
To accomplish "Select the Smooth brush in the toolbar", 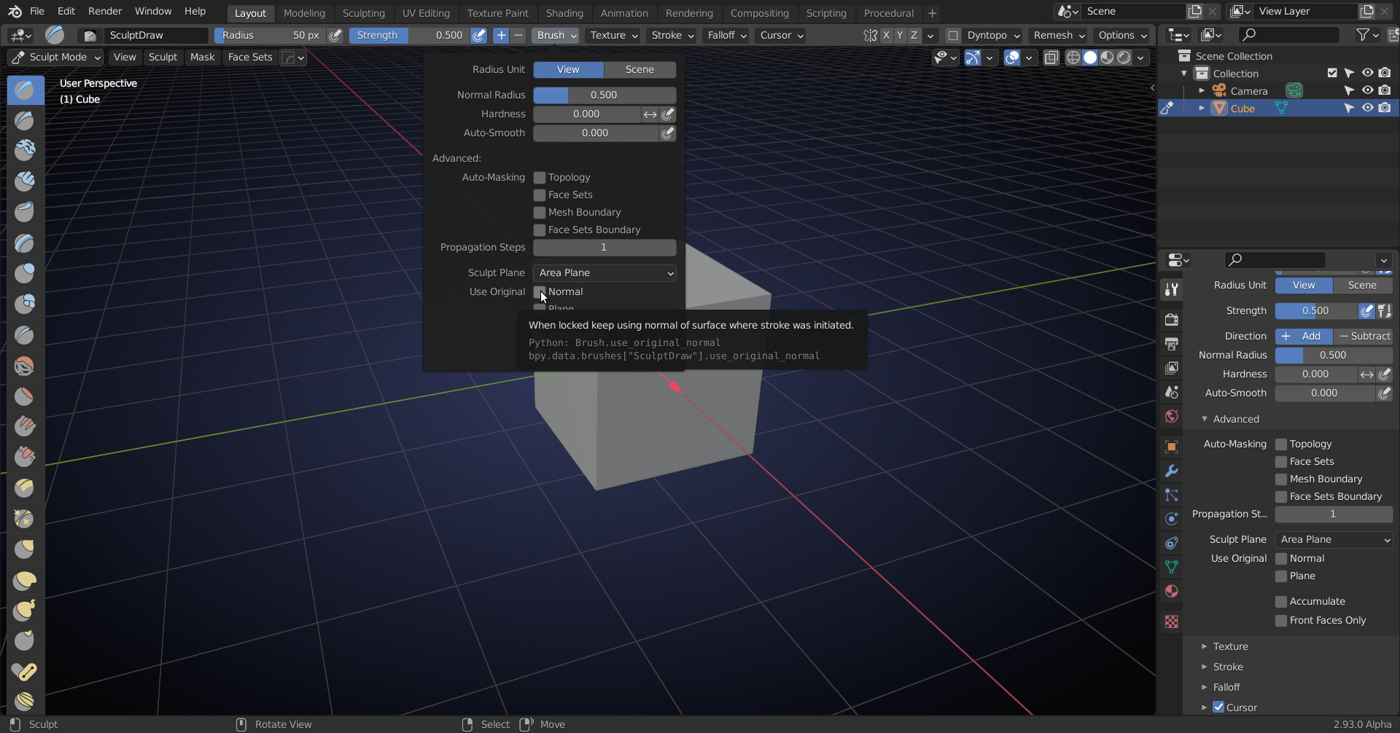I will pos(26,366).
